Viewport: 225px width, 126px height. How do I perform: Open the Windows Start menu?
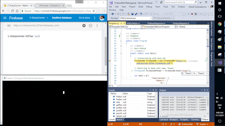tap(219, 3)
